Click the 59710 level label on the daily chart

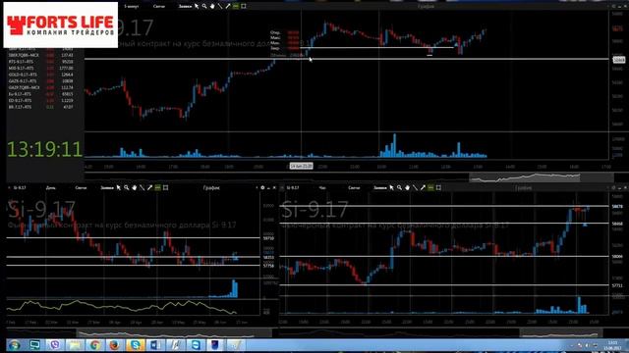(x=268, y=238)
